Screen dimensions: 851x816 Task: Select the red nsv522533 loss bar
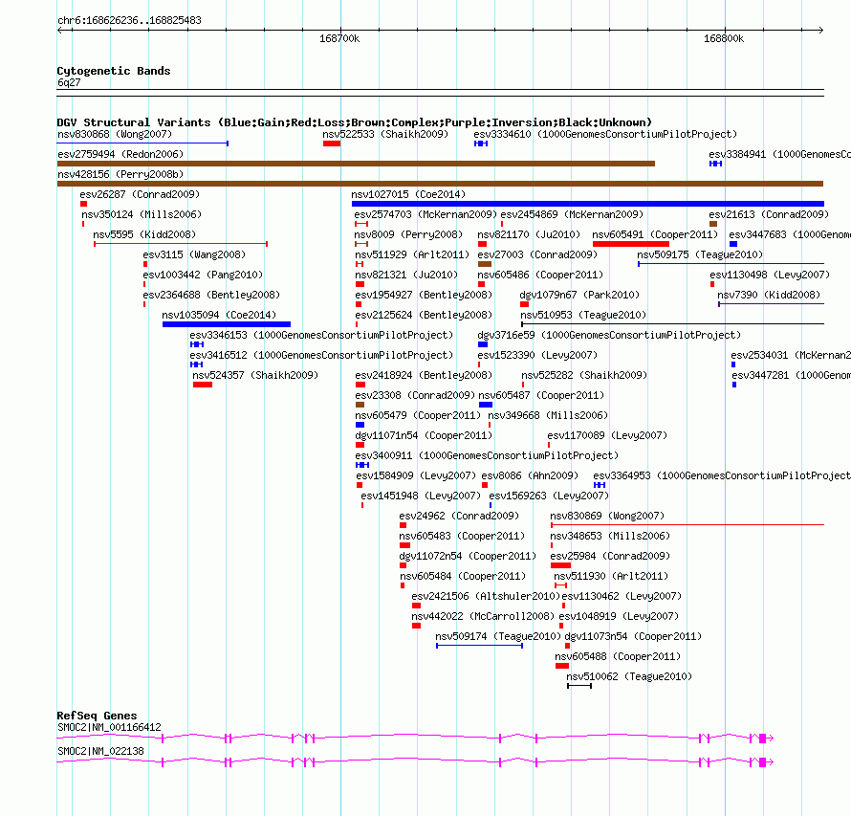(332, 143)
